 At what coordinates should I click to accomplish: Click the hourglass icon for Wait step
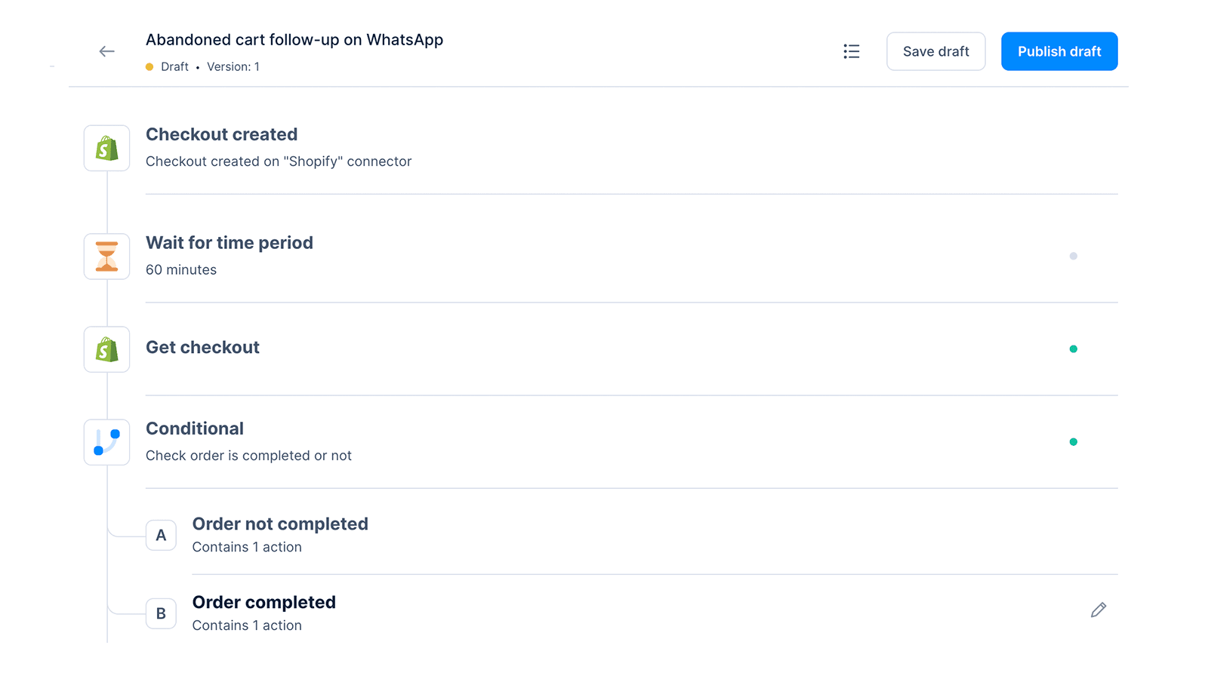coord(106,257)
